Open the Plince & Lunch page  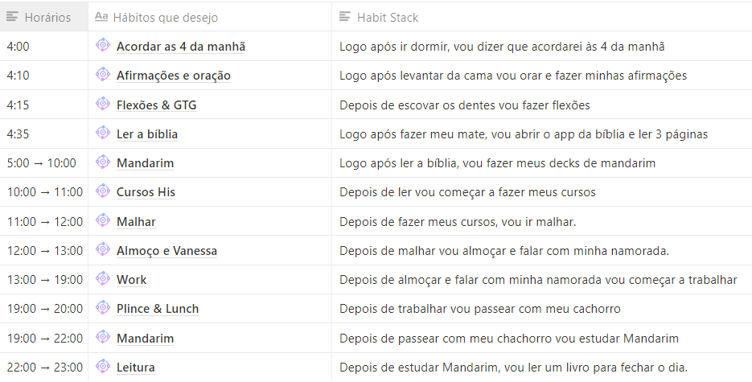pyautogui.click(x=158, y=309)
